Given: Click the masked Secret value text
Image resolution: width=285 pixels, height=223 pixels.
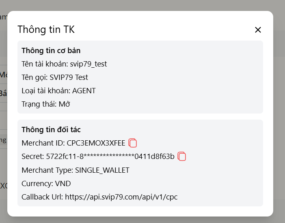Looking at the screenshot, I should (110, 157).
